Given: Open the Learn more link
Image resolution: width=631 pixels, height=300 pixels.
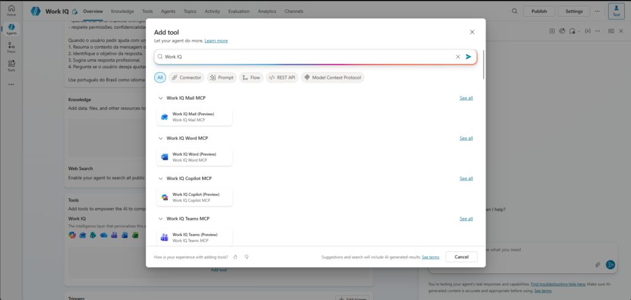Looking at the screenshot, I should 216,41.
